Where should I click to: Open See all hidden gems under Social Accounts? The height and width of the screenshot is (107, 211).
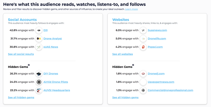pos(21,97)
